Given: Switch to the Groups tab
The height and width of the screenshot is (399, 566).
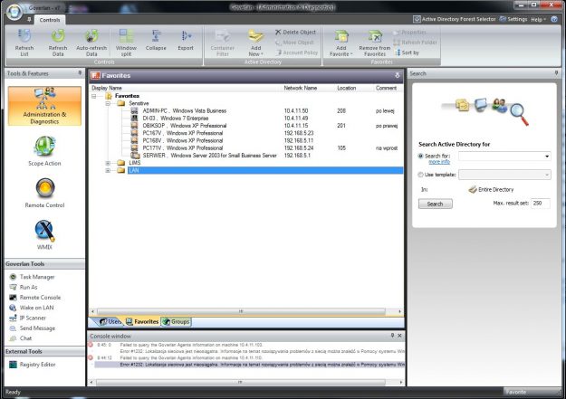Looking at the screenshot, I should (178, 321).
